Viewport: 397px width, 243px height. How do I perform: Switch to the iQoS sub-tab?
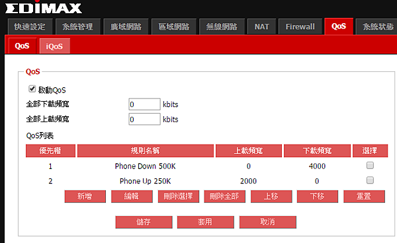tap(54, 46)
